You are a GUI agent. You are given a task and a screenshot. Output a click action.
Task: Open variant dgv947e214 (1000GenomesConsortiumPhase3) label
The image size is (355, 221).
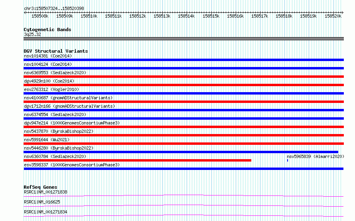pos(72,123)
